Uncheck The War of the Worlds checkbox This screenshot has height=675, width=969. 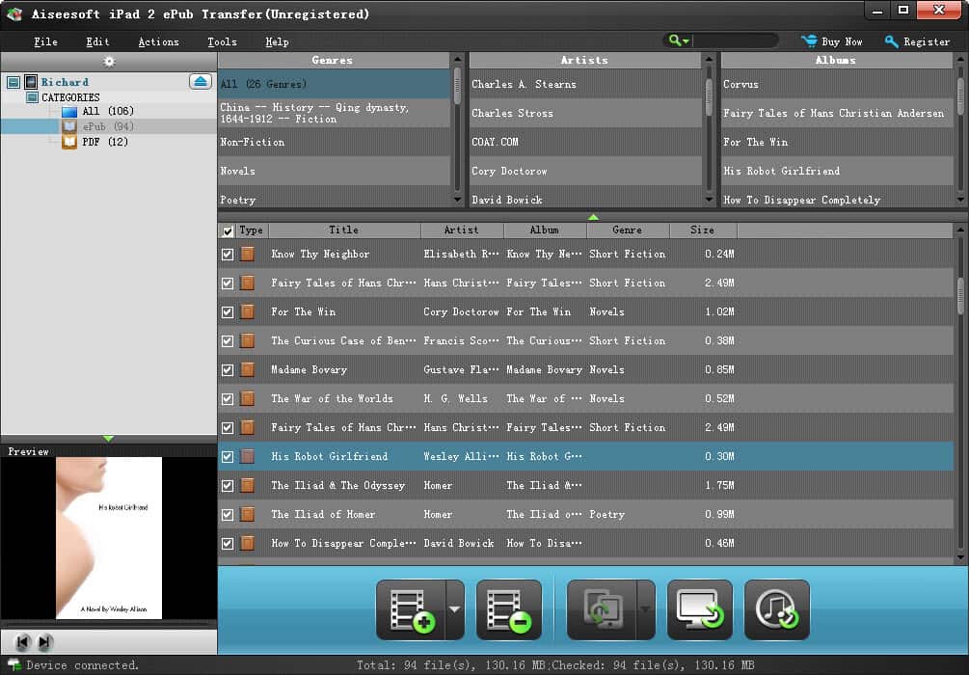(x=228, y=398)
